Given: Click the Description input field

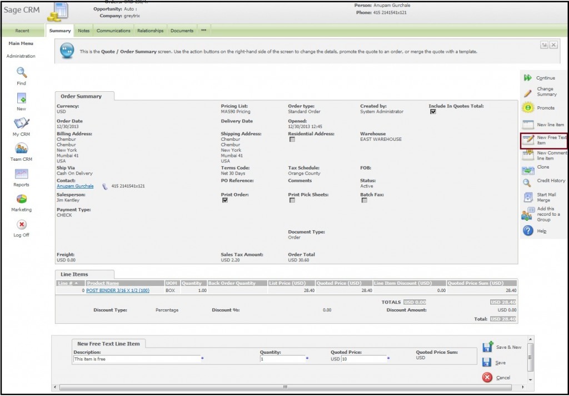Looking at the screenshot, I should (x=137, y=359).
